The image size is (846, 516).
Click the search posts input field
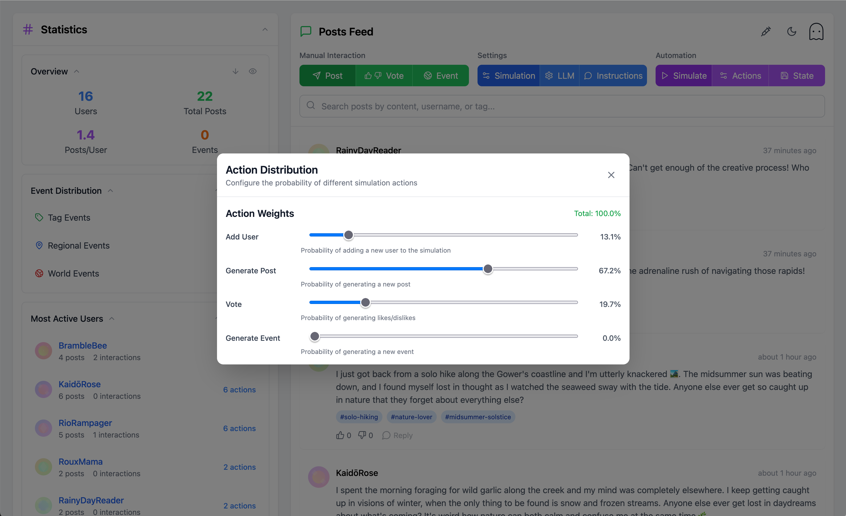pos(562,106)
